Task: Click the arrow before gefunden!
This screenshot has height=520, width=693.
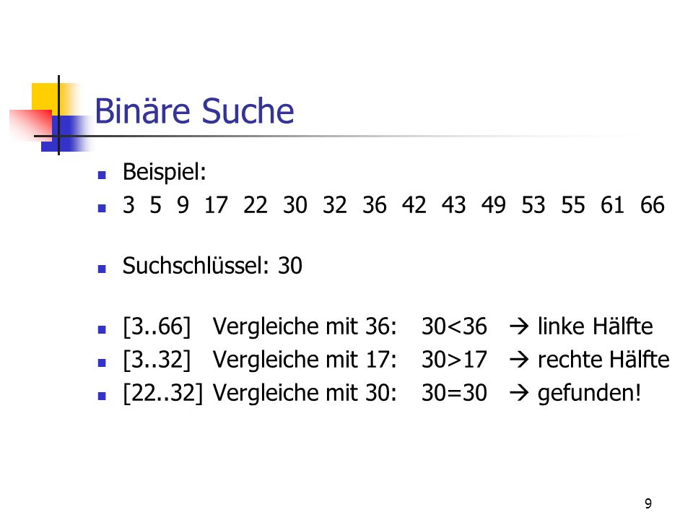Action: coord(519,393)
